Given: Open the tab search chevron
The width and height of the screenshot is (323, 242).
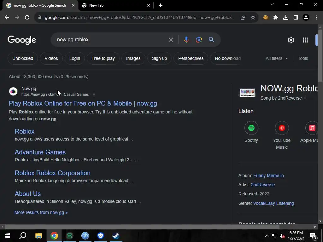Looking at the screenshot, I should point(272,4).
